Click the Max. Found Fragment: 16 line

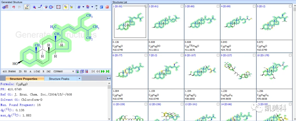(21, 105)
